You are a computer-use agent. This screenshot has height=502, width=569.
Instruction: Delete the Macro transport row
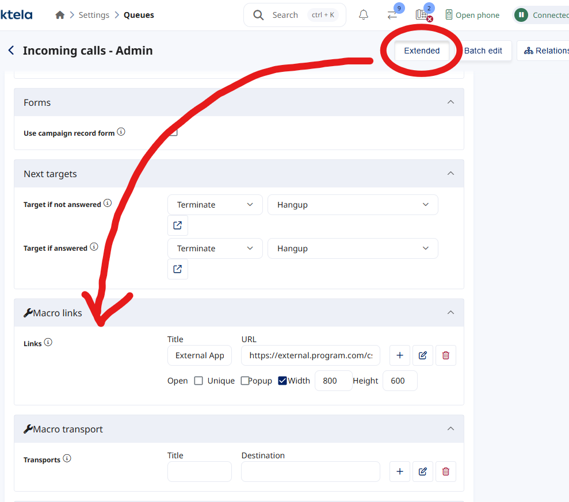coord(446,472)
